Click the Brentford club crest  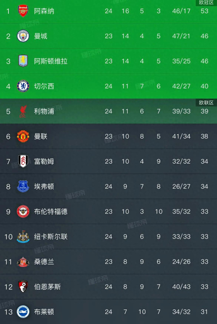coord(23,212)
